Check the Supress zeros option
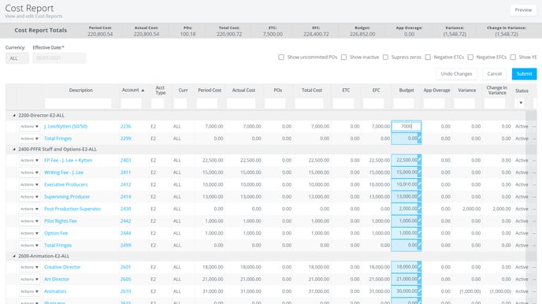The image size is (542, 304). (x=386, y=57)
